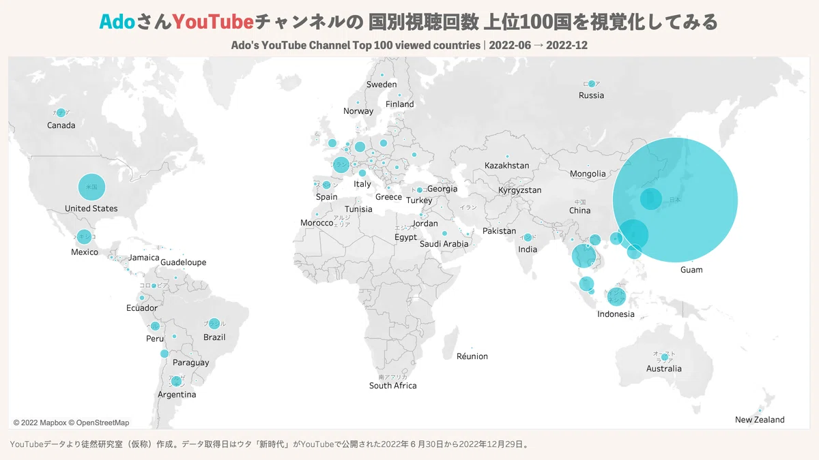Image resolution: width=819 pixels, height=460 pixels.
Task: Click the 'India' country label
Action: click(x=528, y=249)
